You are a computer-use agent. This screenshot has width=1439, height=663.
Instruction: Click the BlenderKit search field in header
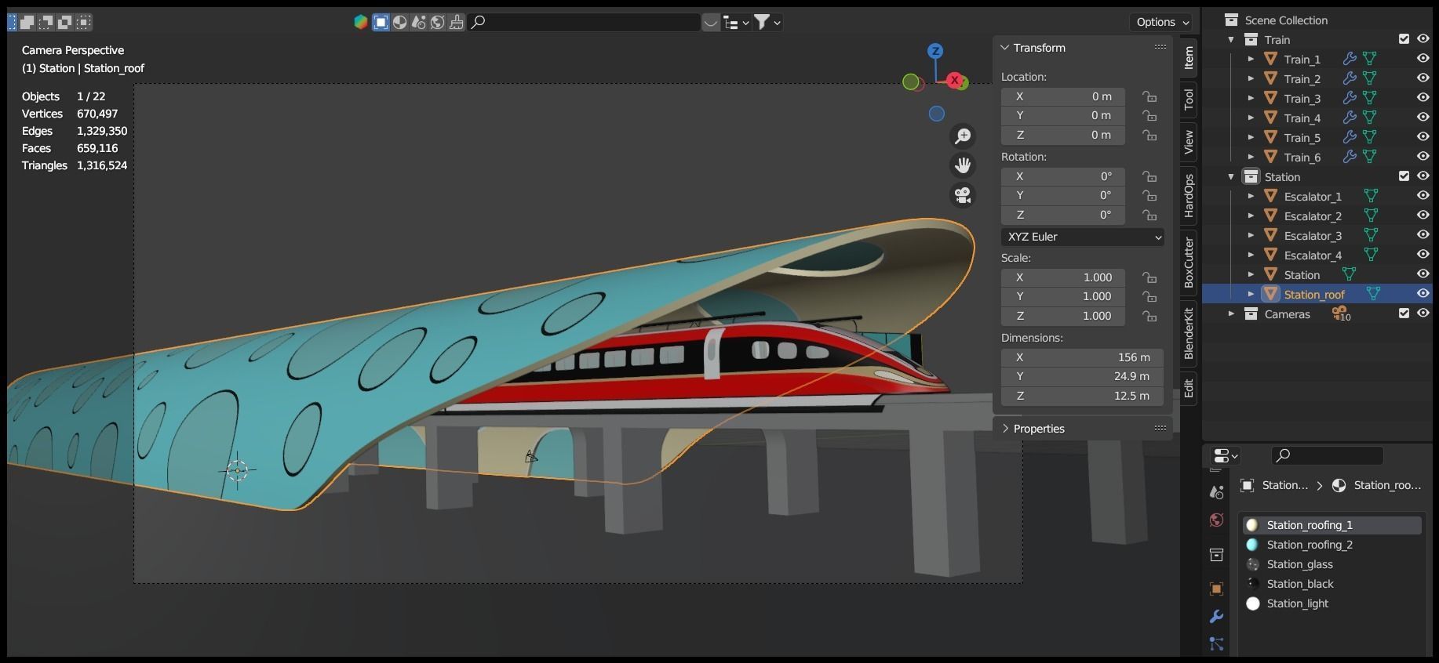[585, 22]
